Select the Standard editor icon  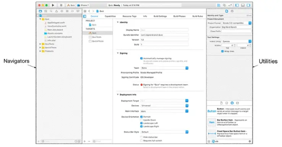[219, 5]
